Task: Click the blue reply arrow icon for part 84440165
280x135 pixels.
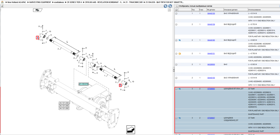Action: [180, 40]
